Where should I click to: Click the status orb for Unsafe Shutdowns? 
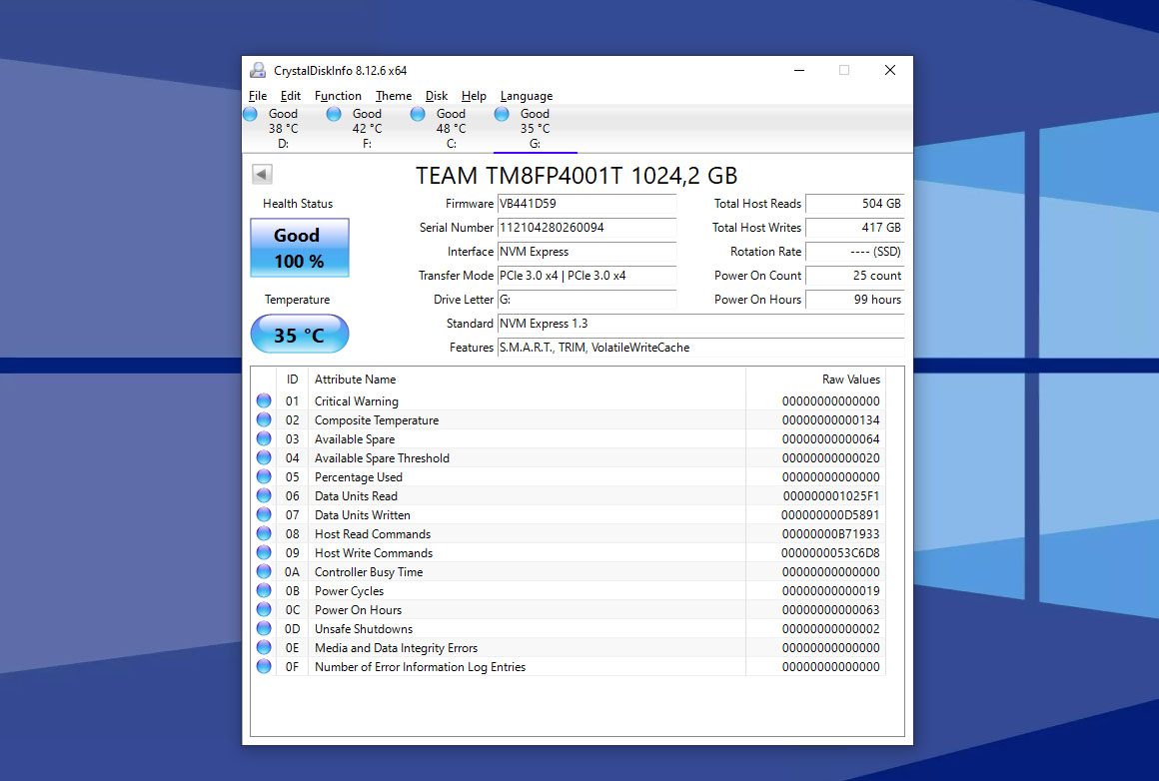(x=264, y=628)
